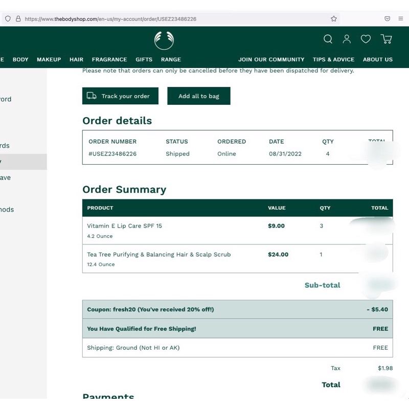Click JOIN OUR COMMUNITY link

click(271, 60)
